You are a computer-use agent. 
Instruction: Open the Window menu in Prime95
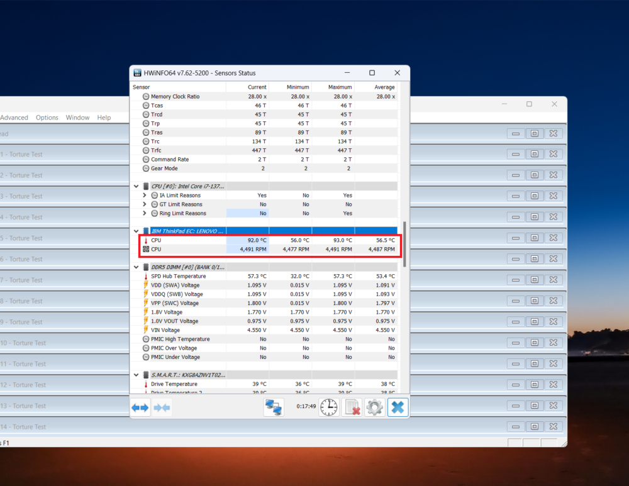(77, 117)
